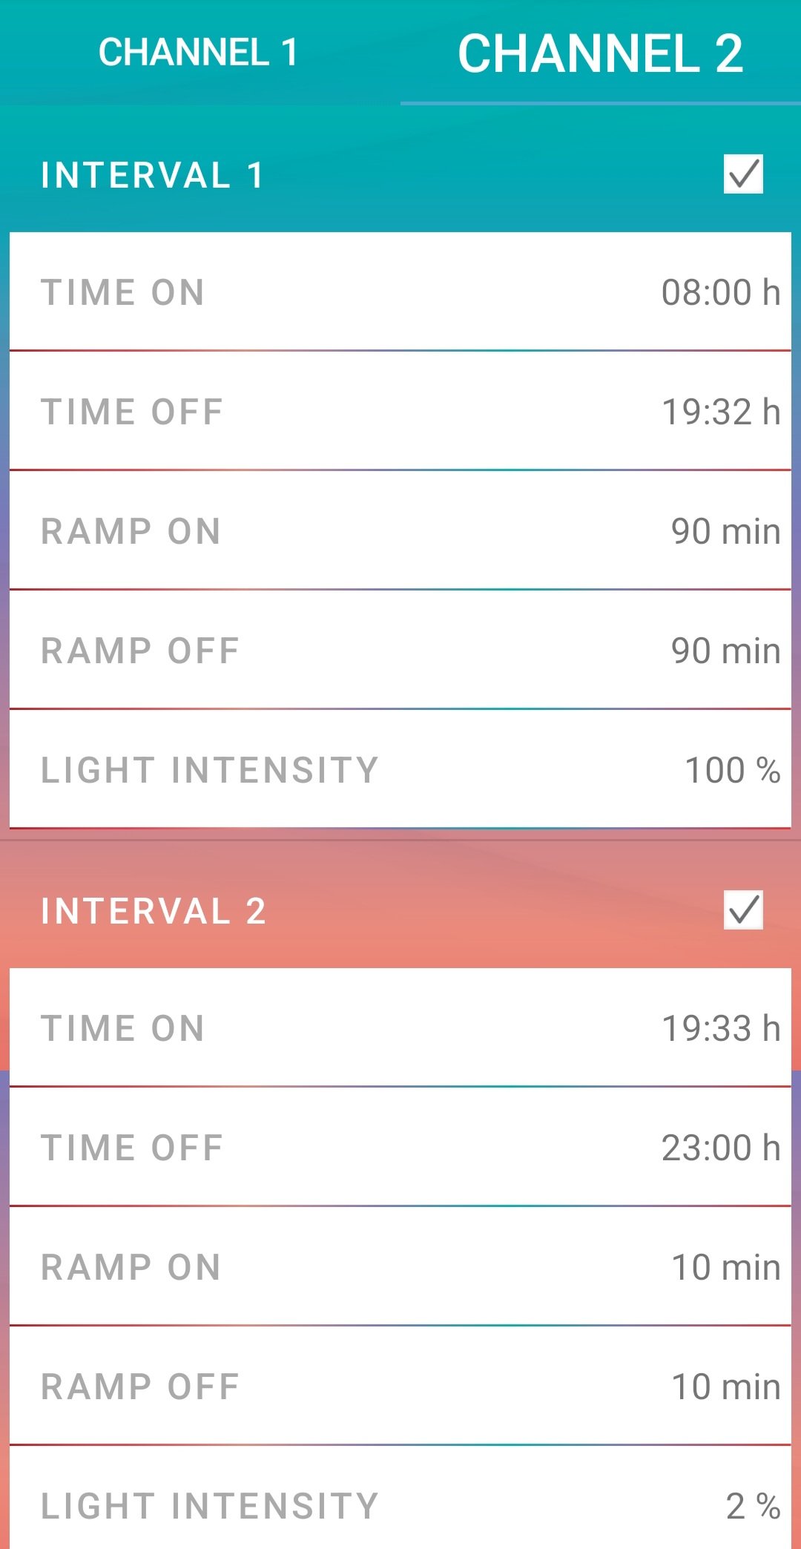Set Interval 2 Light Intensity 2 %

(x=400, y=1505)
